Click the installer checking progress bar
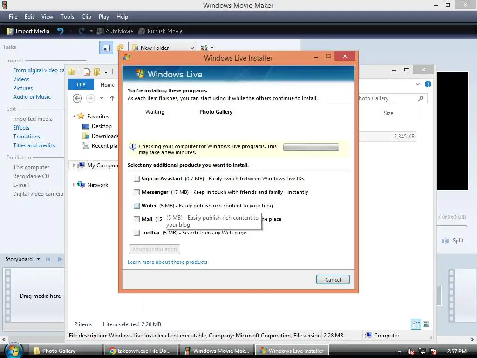Viewport: 477px width, 358px height. click(x=311, y=147)
